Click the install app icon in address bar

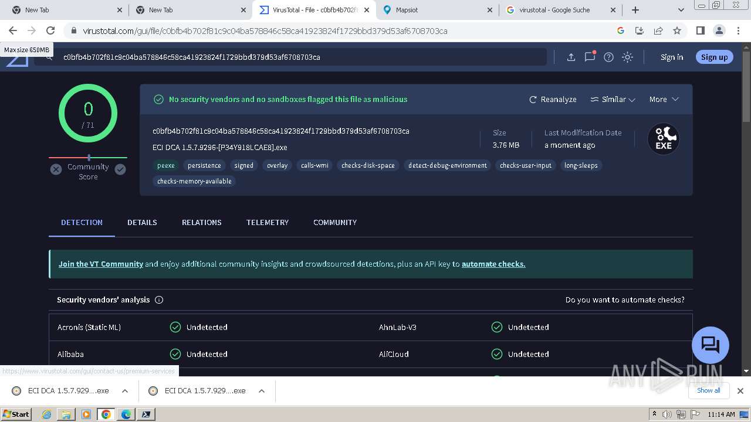click(640, 30)
